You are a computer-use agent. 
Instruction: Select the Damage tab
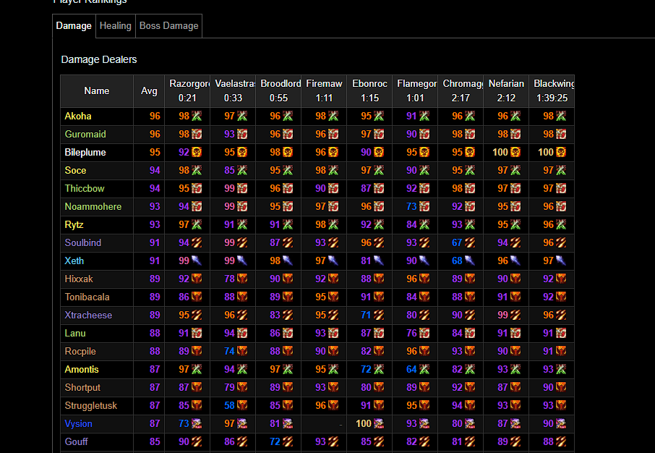click(74, 25)
